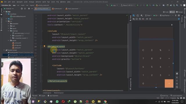Open the Build menu
The height and width of the screenshot is (104, 186).
(44, 2)
